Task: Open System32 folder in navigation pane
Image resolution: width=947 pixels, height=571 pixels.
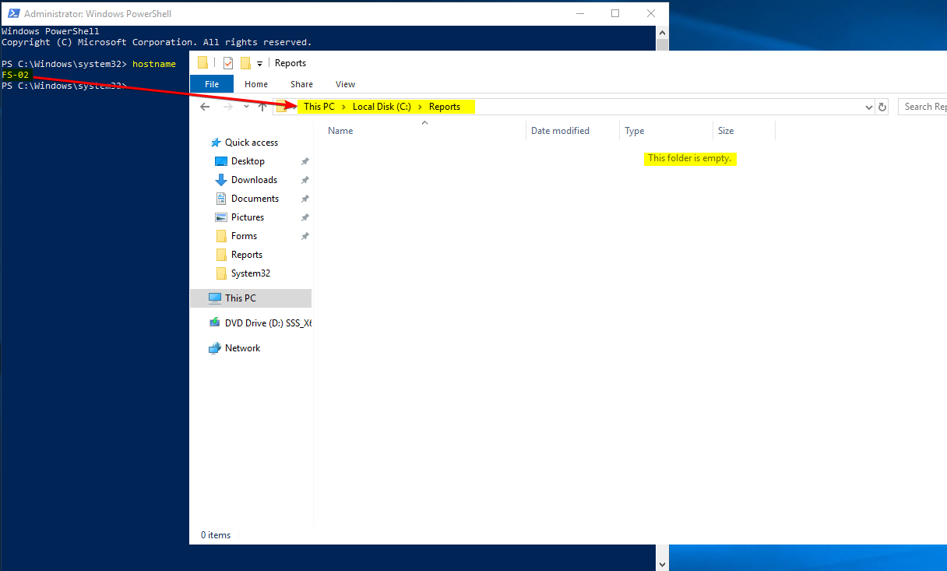Action: point(251,273)
